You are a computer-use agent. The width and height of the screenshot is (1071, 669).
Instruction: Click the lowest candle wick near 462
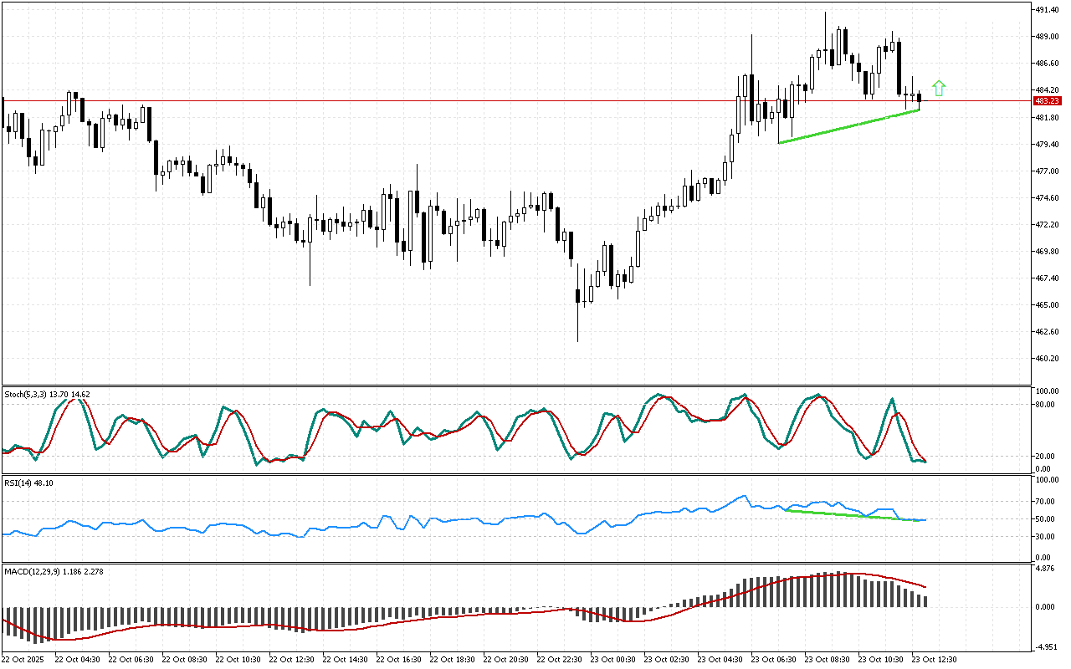click(x=577, y=334)
